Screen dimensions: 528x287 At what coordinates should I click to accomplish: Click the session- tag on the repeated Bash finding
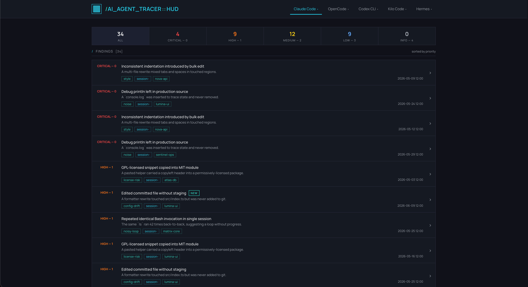click(x=151, y=231)
